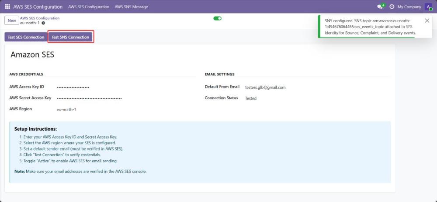The width and height of the screenshot is (437, 202).
Task: Click the New record button
Action: coord(12,20)
